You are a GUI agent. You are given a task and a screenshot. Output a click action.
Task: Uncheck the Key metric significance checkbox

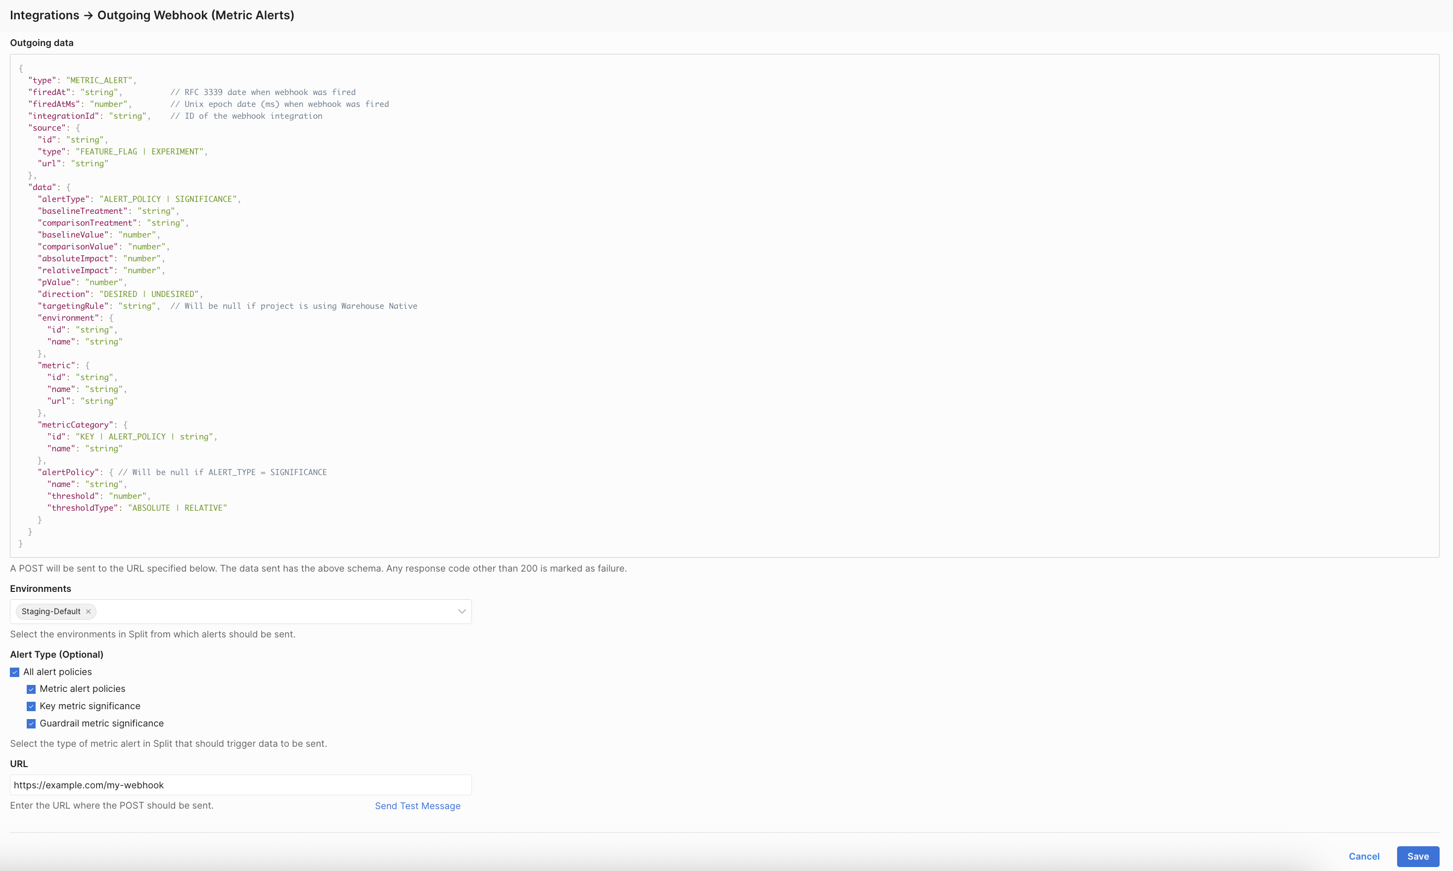click(x=31, y=706)
